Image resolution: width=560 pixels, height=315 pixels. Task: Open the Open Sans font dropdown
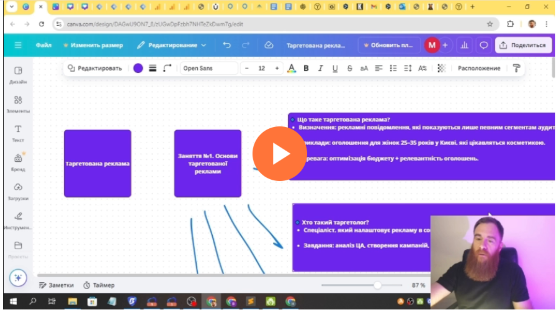(209, 68)
